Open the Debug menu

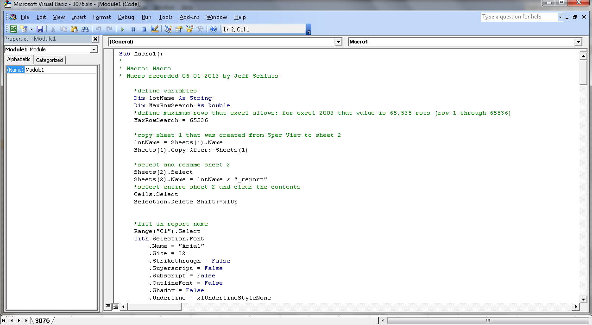126,17
